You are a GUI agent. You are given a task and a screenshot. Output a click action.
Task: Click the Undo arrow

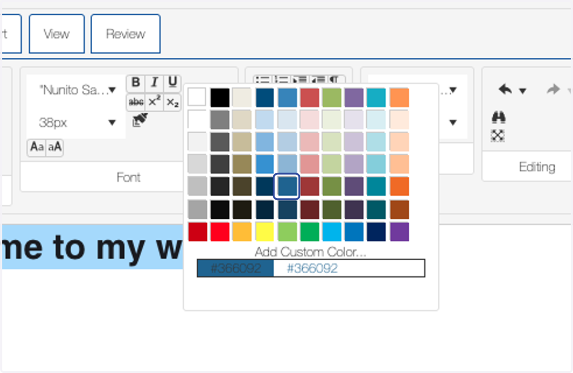[505, 89]
